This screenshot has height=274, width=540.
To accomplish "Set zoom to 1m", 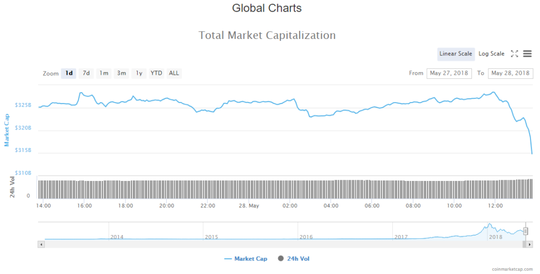I will click(x=104, y=73).
